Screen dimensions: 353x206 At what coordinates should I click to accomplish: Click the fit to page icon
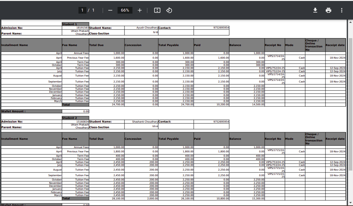click(157, 10)
